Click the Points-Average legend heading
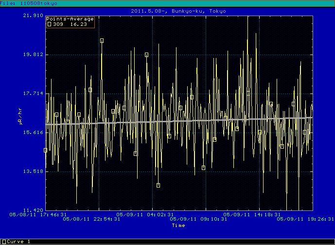 pos(70,19)
